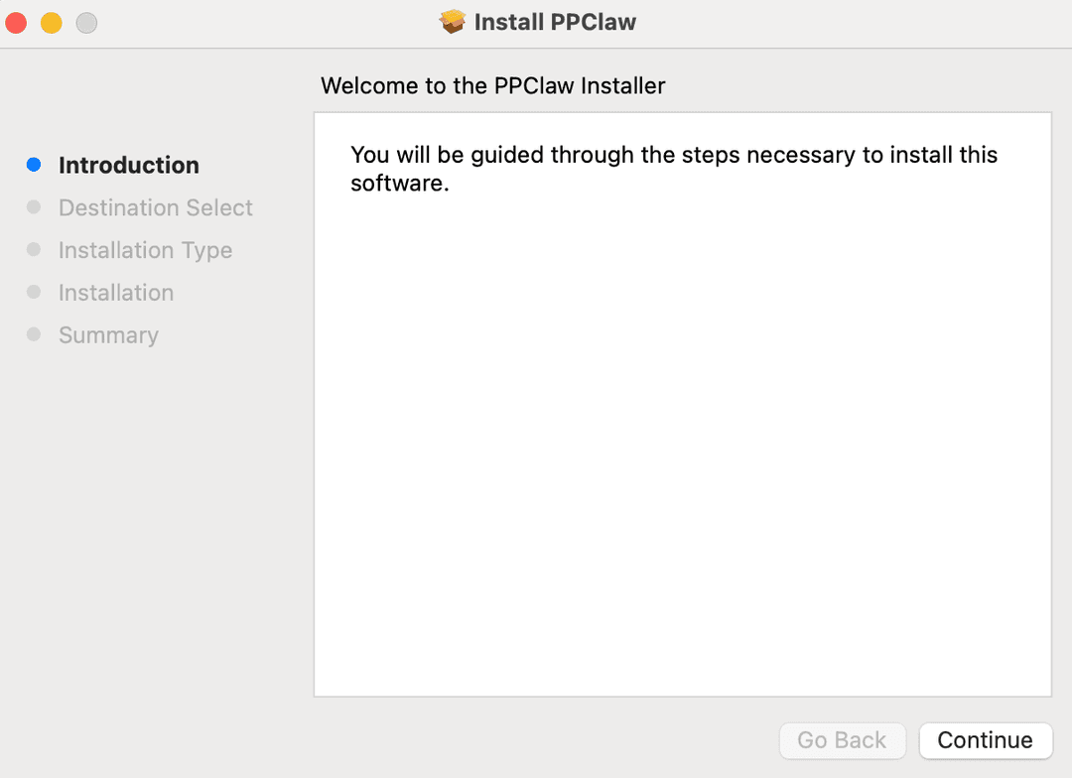Select the Destination Select sidebar entry
Image resolution: width=1072 pixels, height=778 pixels.
click(x=155, y=207)
